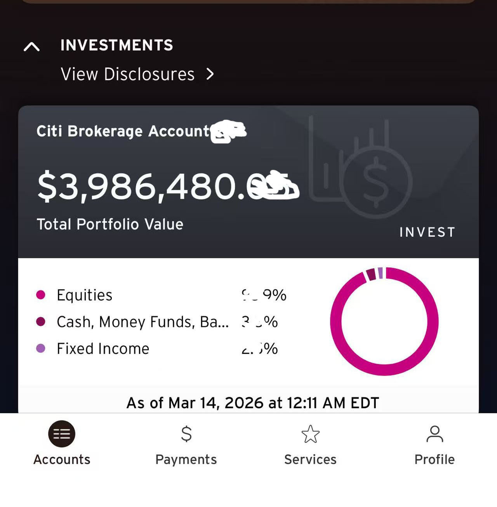Go to the Profile tab label
This screenshot has height=507, width=497.
coord(434,460)
